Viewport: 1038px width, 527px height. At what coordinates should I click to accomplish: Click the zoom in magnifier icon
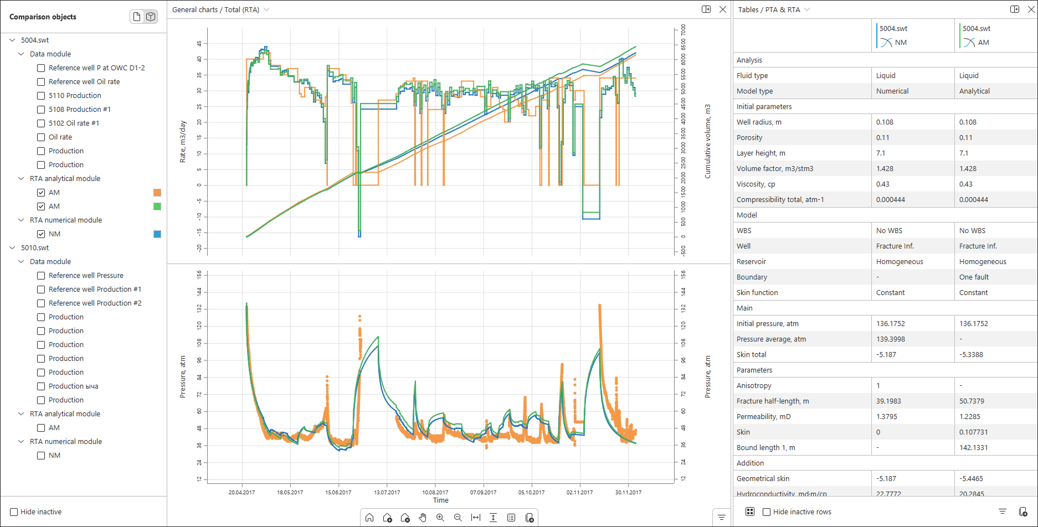(440, 518)
